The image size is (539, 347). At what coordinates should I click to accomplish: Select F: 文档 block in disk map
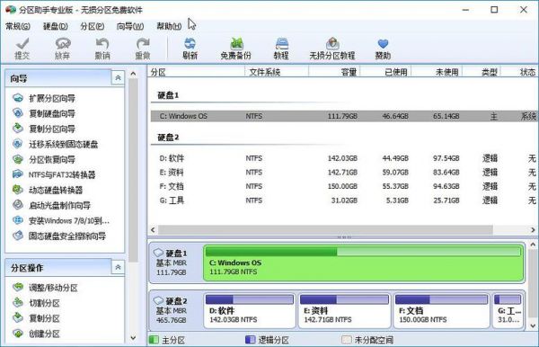tap(441, 310)
